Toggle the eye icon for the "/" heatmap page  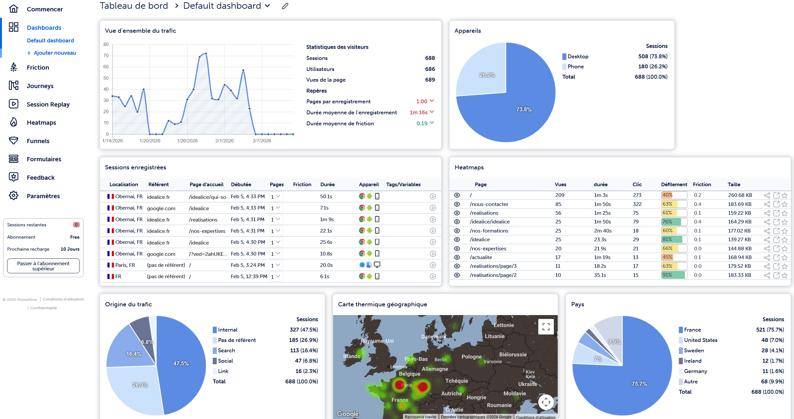[457, 195]
